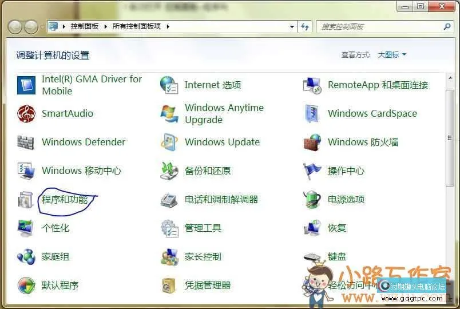Open the Windows CardSpace icon

click(x=312, y=113)
